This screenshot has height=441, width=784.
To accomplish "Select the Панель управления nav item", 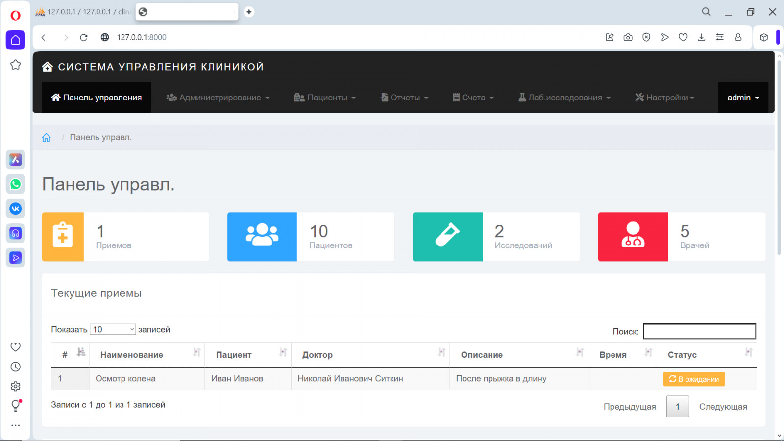I will [x=97, y=98].
